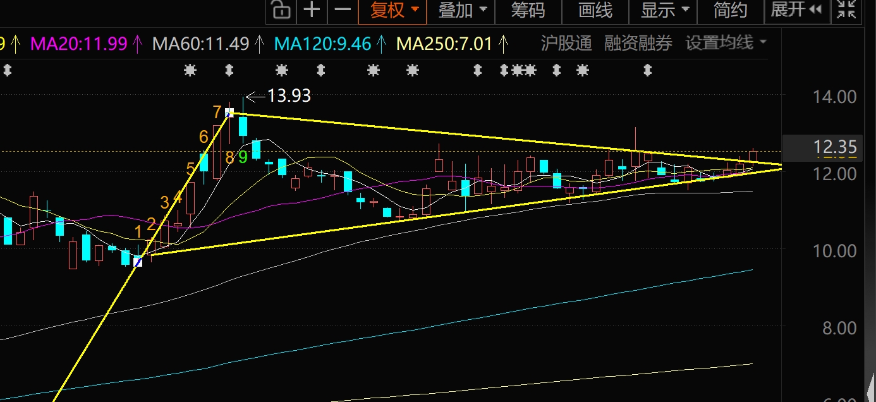Click the latest candlestick at the right edge
Viewport: 876px width, 402px height.
point(753,155)
